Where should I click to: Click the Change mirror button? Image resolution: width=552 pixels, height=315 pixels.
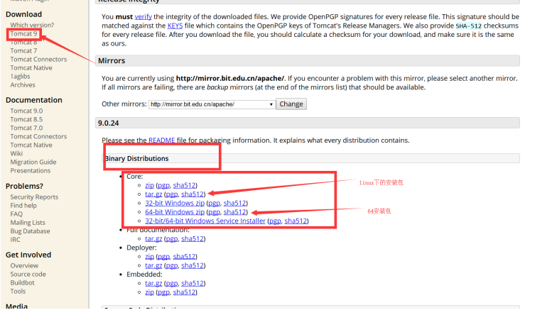click(291, 104)
